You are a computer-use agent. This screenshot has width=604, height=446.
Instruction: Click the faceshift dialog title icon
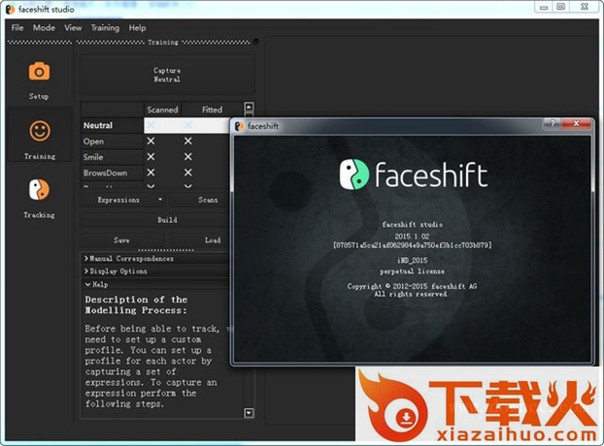pos(239,126)
